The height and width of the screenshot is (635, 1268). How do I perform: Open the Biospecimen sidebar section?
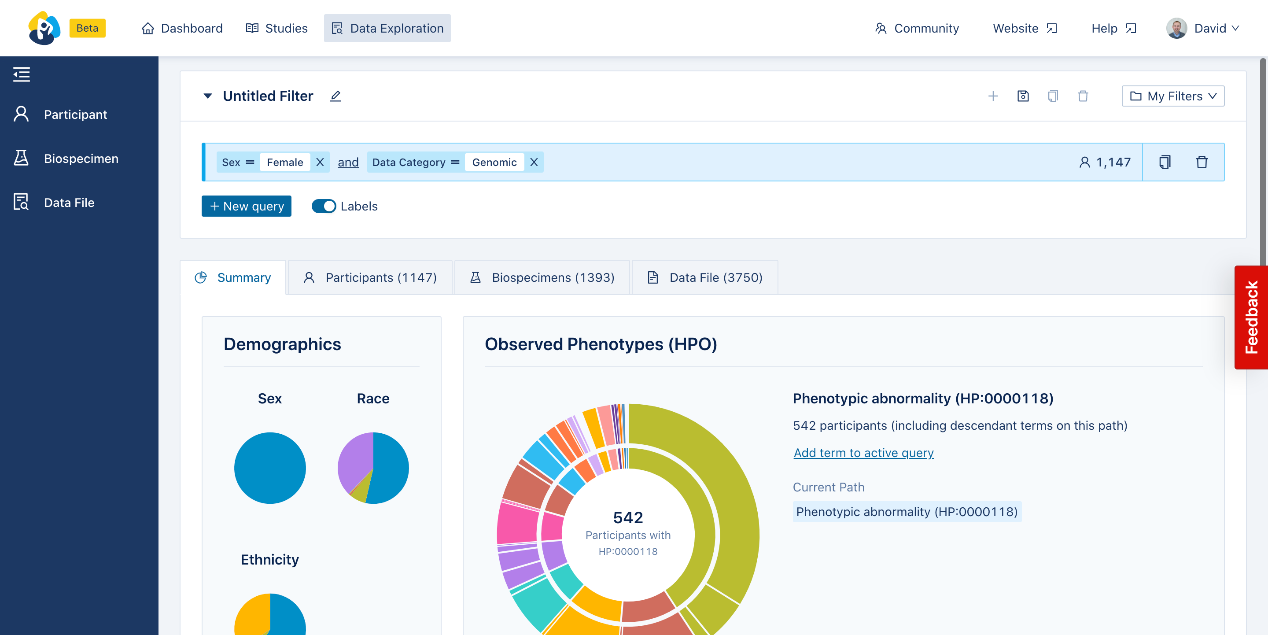tap(81, 159)
